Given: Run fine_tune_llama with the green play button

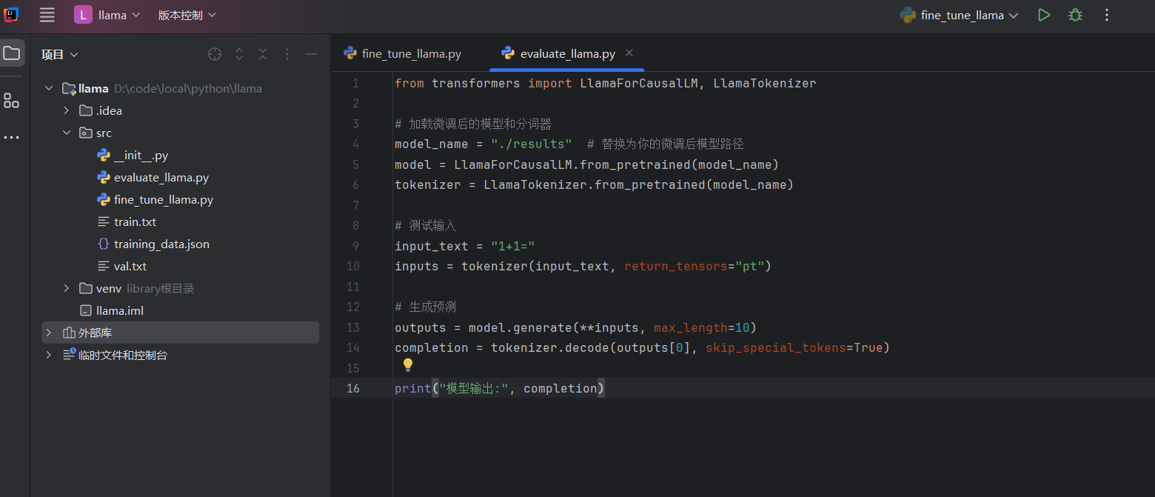Looking at the screenshot, I should tap(1044, 15).
